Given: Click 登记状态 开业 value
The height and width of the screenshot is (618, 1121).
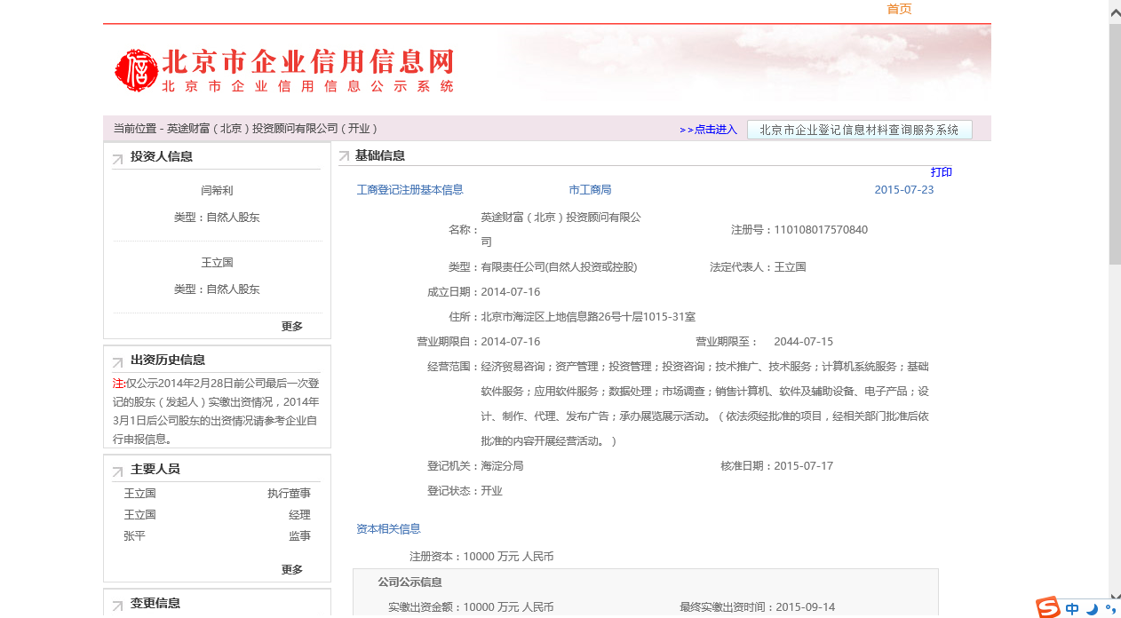Looking at the screenshot, I should (491, 491).
